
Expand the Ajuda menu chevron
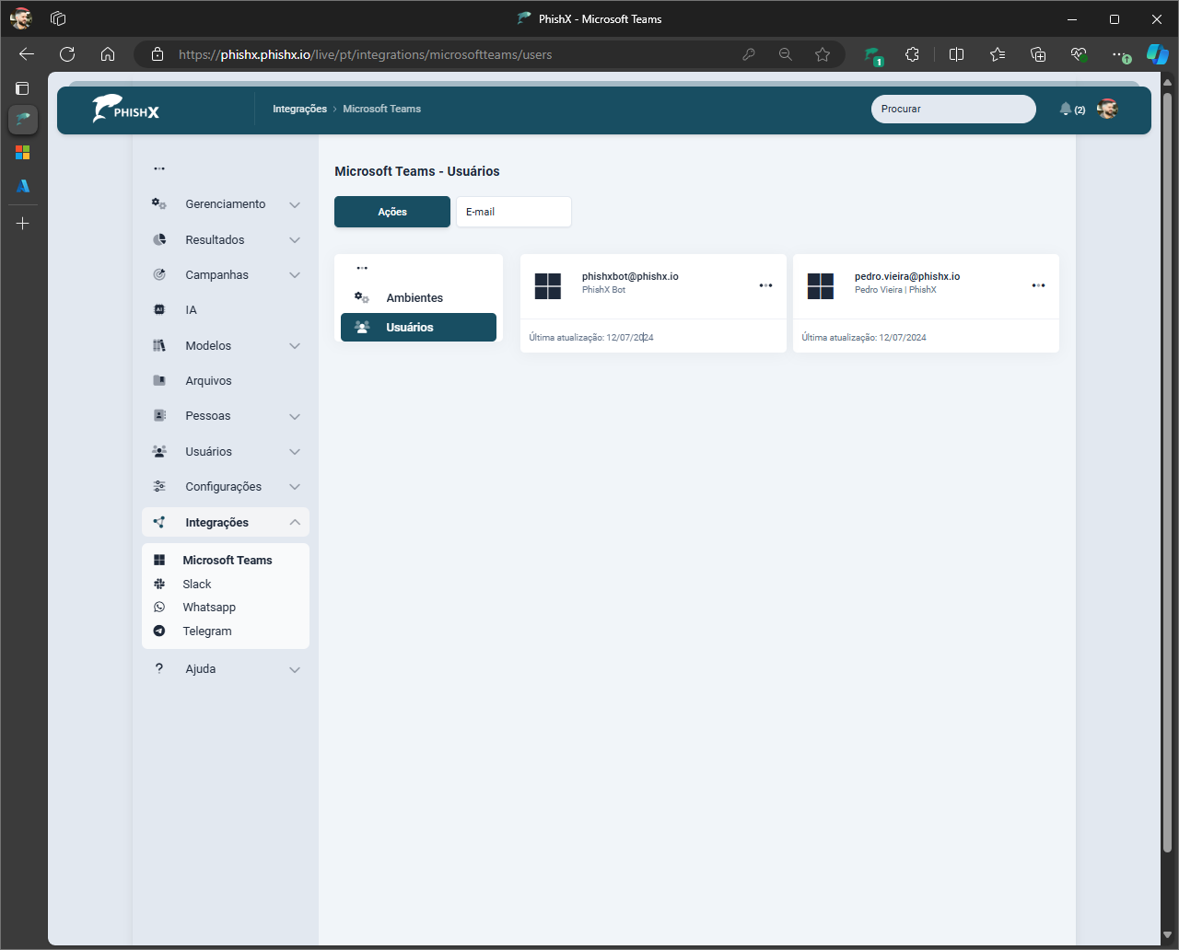tap(295, 669)
